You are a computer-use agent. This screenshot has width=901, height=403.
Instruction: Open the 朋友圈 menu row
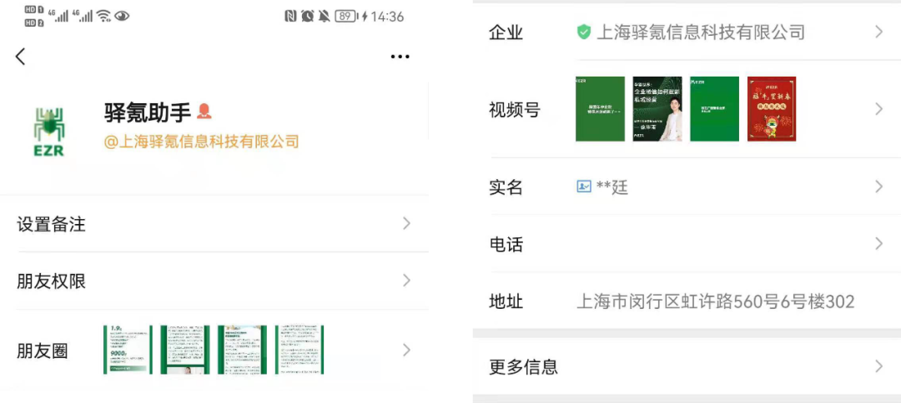[214, 351]
